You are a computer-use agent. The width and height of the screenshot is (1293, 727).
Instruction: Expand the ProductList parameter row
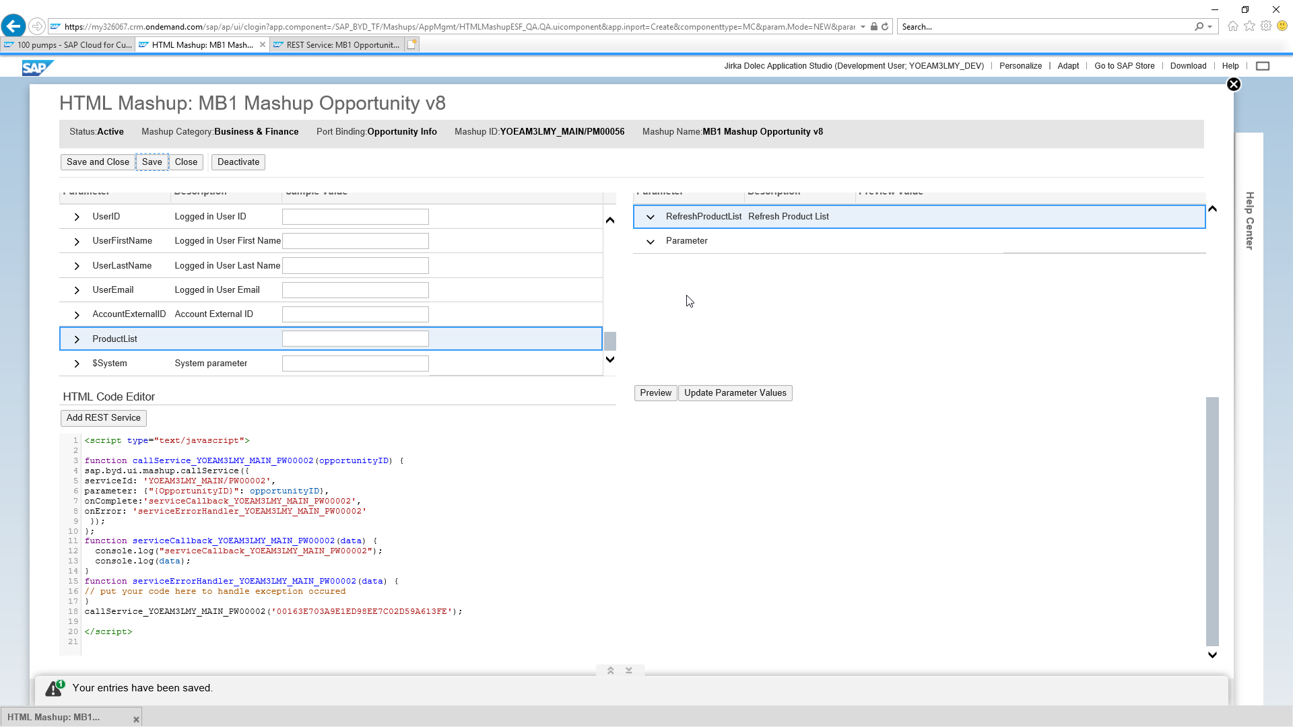[x=77, y=339]
